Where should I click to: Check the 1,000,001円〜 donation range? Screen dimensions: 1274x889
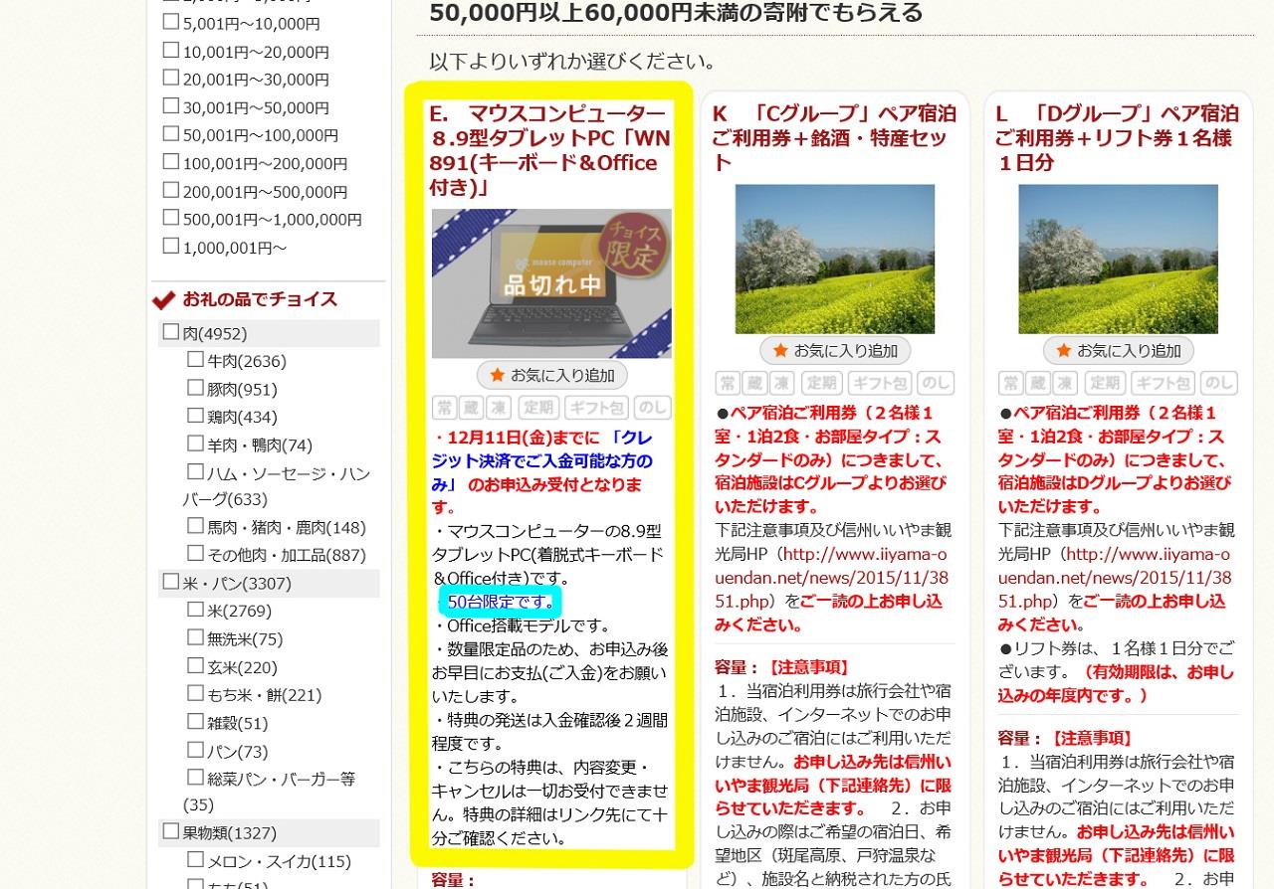pyautogui.click(x=171, y=245)
